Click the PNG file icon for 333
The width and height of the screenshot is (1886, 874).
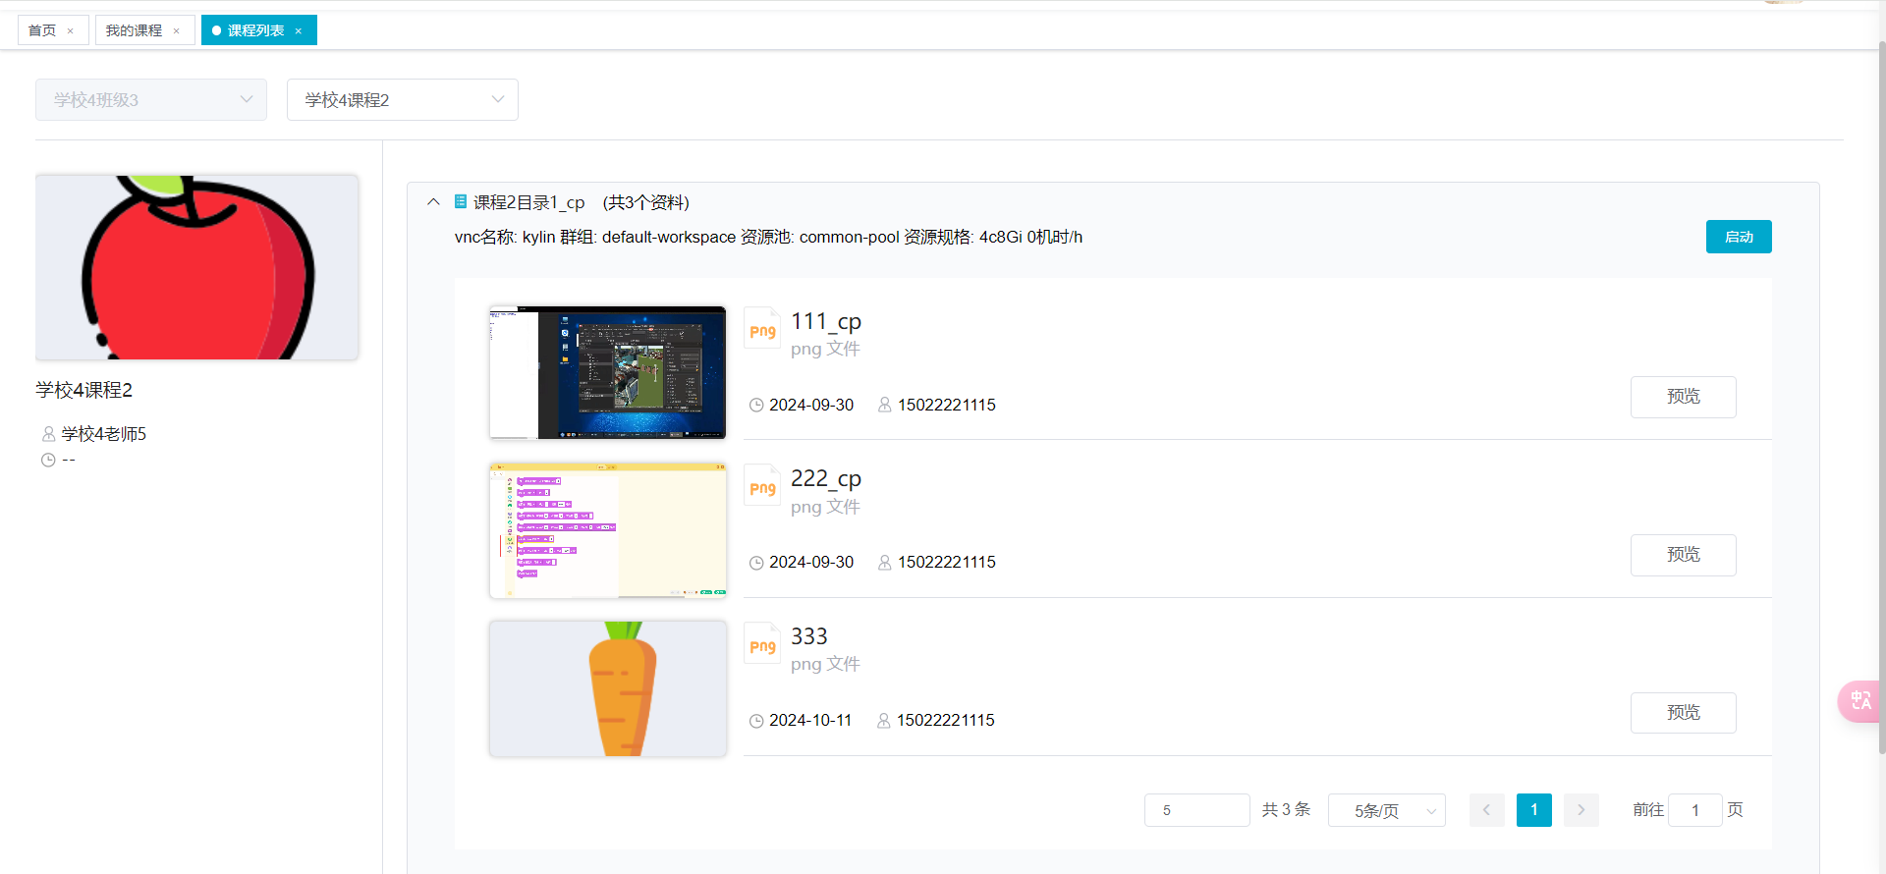point(761,643)
